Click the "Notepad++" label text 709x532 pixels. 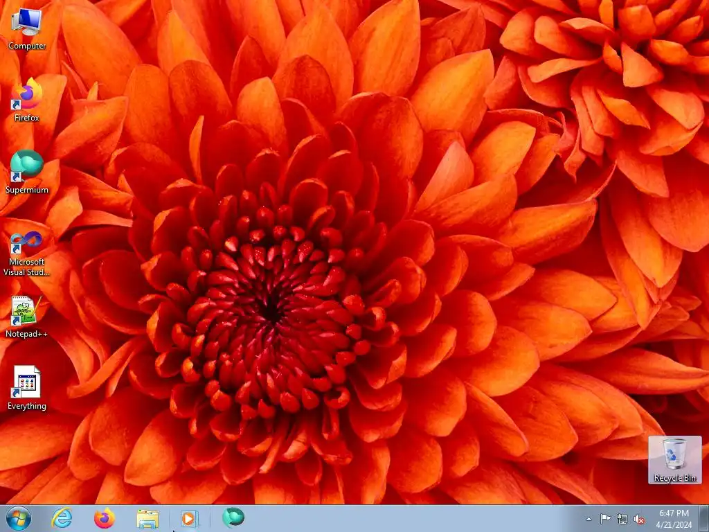tap(27, 334)
